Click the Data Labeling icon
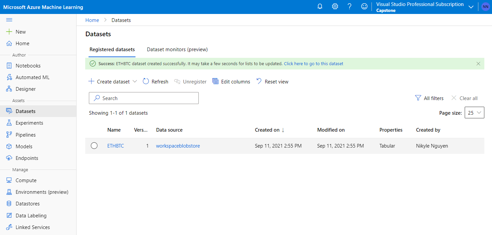Viewport: 492px width, 235px height. click(9, 216)
